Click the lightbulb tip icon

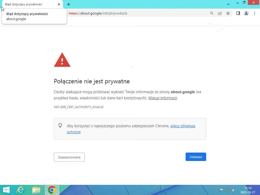(60, 126)
